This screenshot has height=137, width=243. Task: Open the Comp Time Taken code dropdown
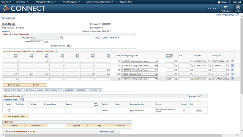(139, 70)
